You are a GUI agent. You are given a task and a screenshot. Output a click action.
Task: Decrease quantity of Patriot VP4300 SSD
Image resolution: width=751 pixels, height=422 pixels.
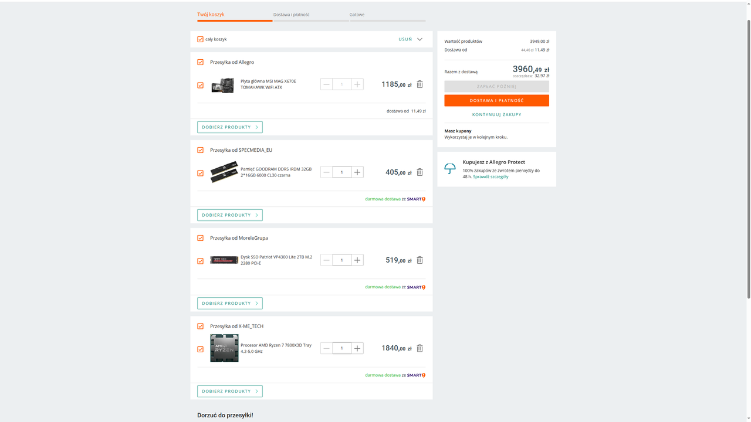pyautogui.click(x=327, y=260)
